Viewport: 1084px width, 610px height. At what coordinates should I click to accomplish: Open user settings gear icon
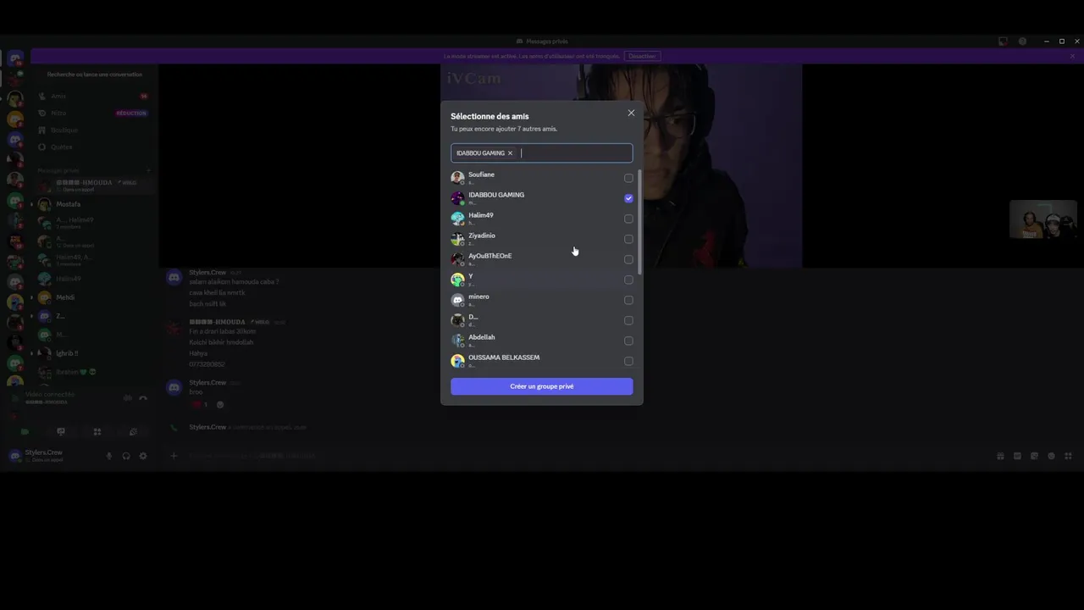pyautogui.click(x=142, y=456)
